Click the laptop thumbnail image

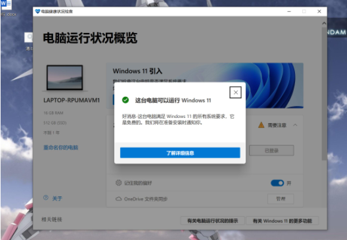pos(65,78)
